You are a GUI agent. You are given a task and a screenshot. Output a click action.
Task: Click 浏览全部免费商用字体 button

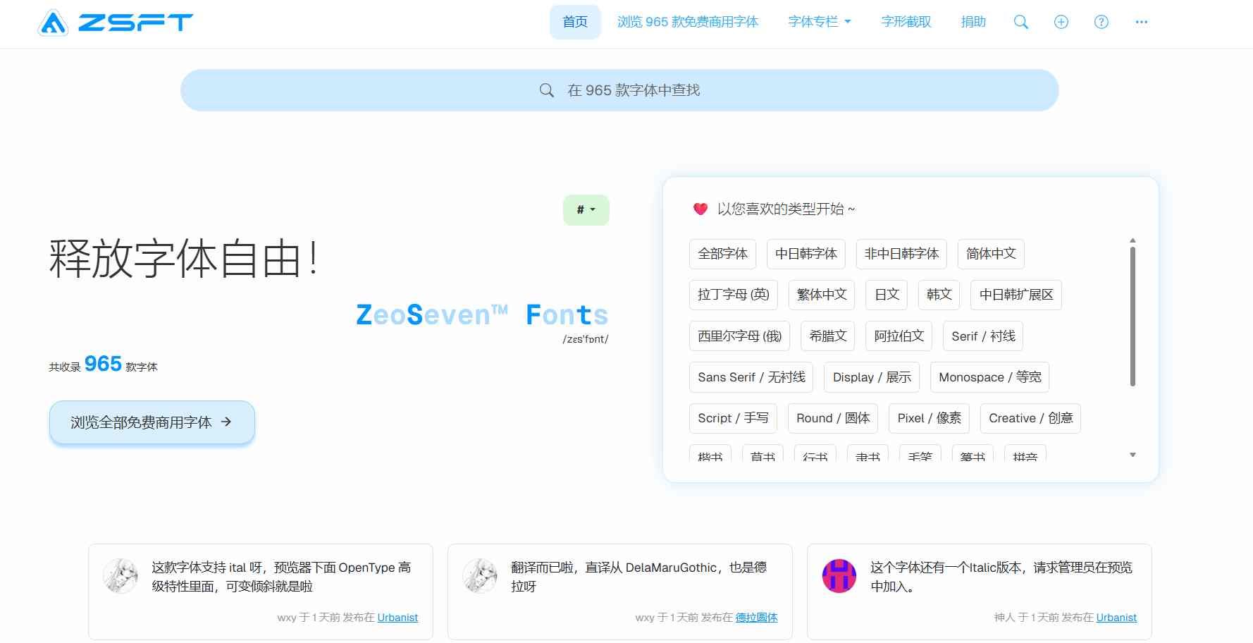click(x=152, y=422)
